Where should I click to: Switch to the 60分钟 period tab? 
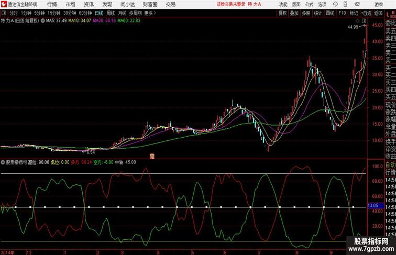point(85,13)
